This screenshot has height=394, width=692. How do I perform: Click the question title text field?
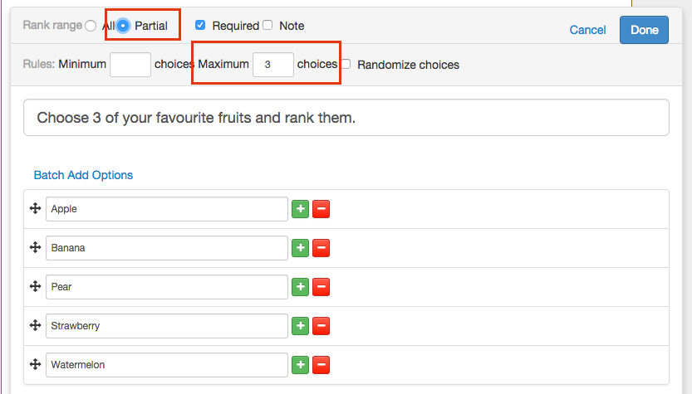347,118
